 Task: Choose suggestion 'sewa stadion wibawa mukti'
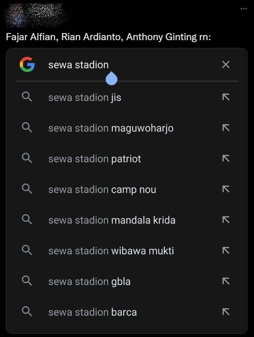[111, 251]
